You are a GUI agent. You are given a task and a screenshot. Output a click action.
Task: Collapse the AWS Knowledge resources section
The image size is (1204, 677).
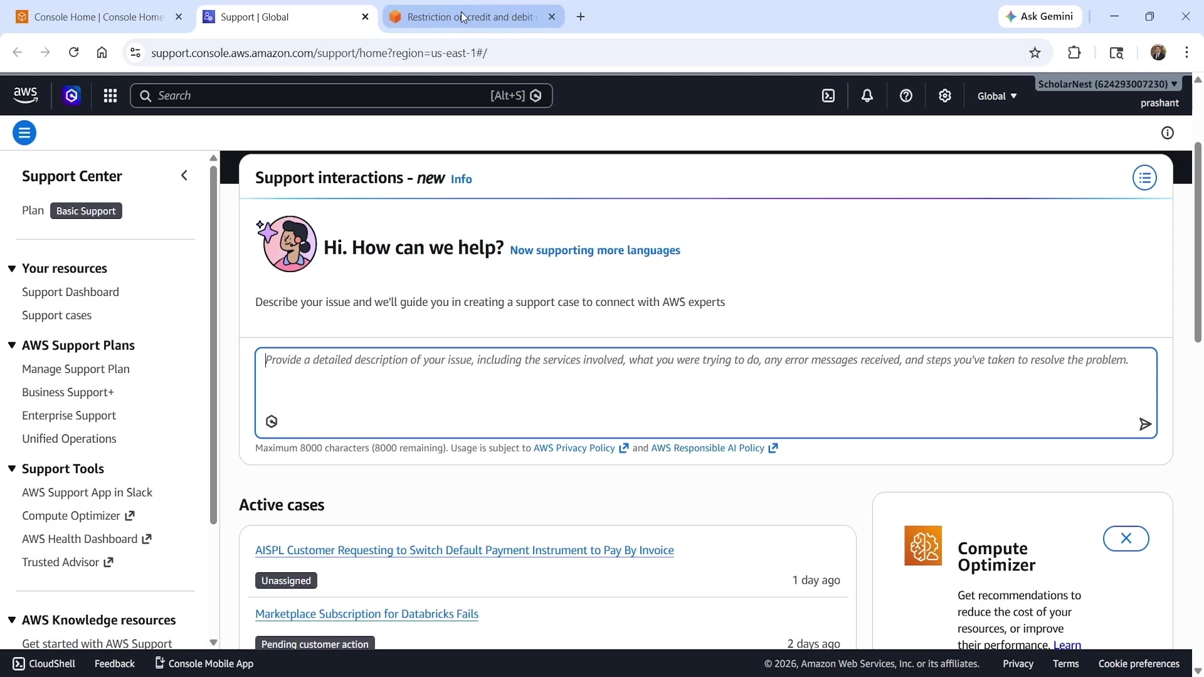[12, 620]
